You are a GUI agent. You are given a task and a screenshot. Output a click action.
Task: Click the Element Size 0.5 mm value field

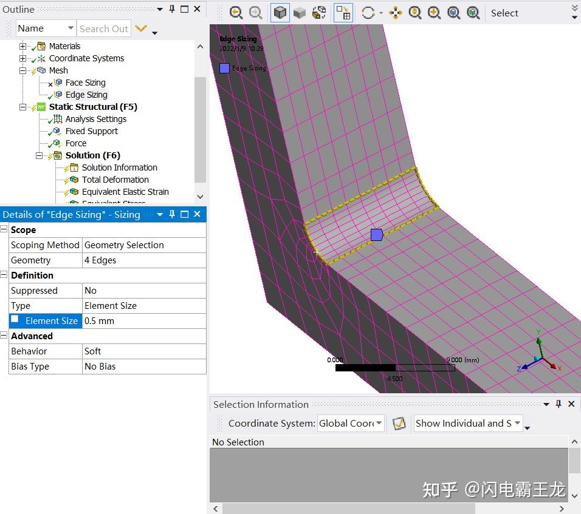[x=144, y=320]
